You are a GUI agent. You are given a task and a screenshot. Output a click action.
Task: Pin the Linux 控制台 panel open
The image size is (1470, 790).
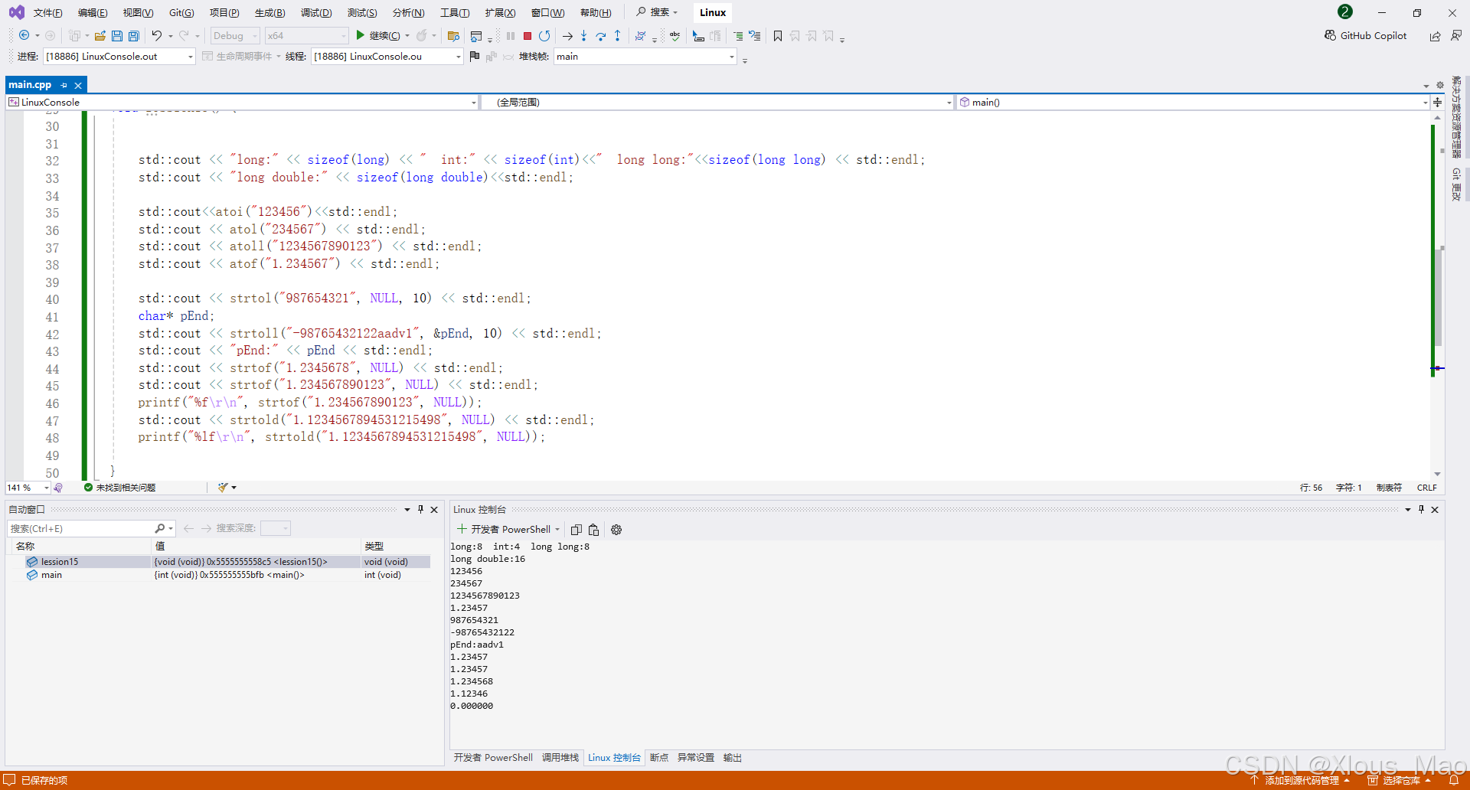pos(1421,508)
